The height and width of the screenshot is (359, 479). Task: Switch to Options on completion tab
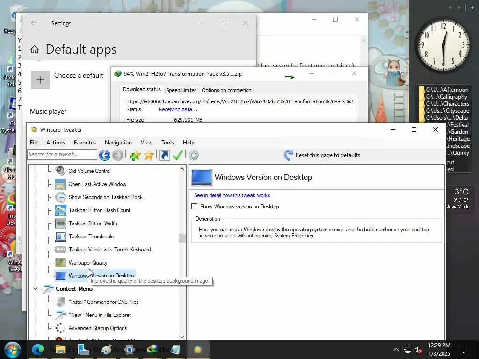[x=226, y=90]
